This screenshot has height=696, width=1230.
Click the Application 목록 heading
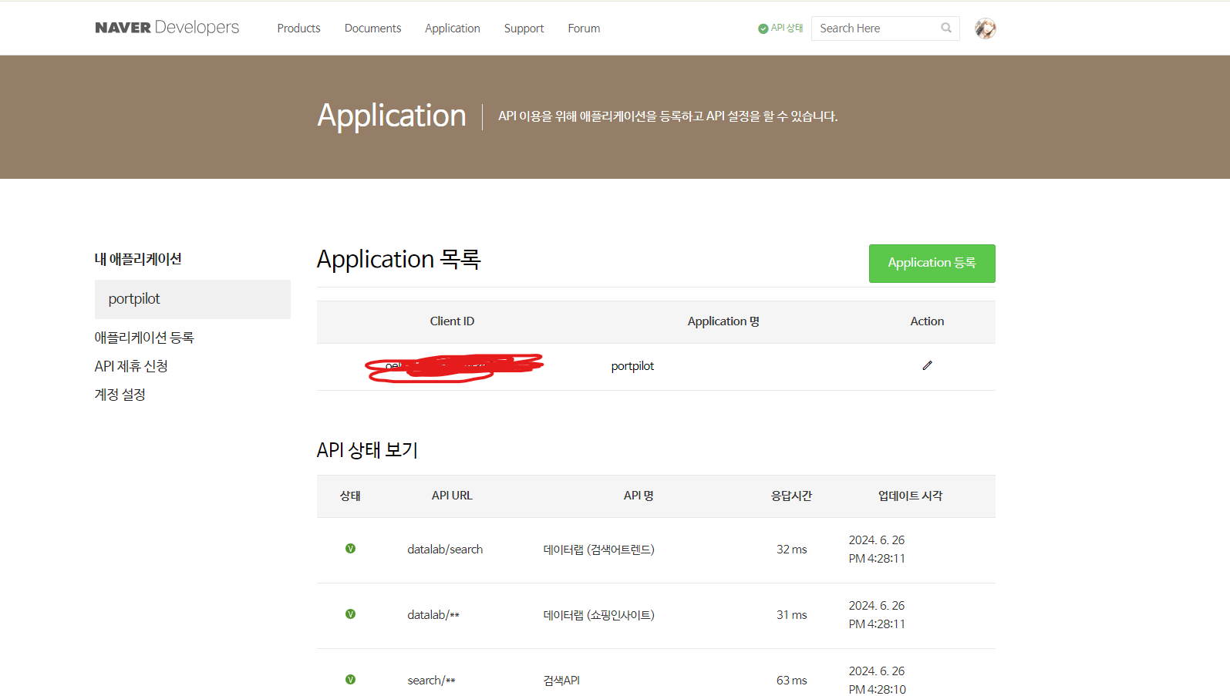(399, 260)
